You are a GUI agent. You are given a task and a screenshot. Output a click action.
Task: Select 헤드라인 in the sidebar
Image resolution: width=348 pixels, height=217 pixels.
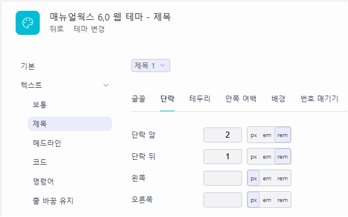(47, 143)
